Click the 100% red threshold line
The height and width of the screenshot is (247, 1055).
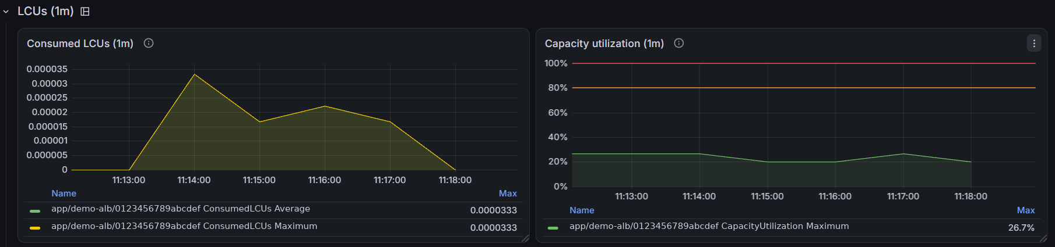click(x=804, y=63)
